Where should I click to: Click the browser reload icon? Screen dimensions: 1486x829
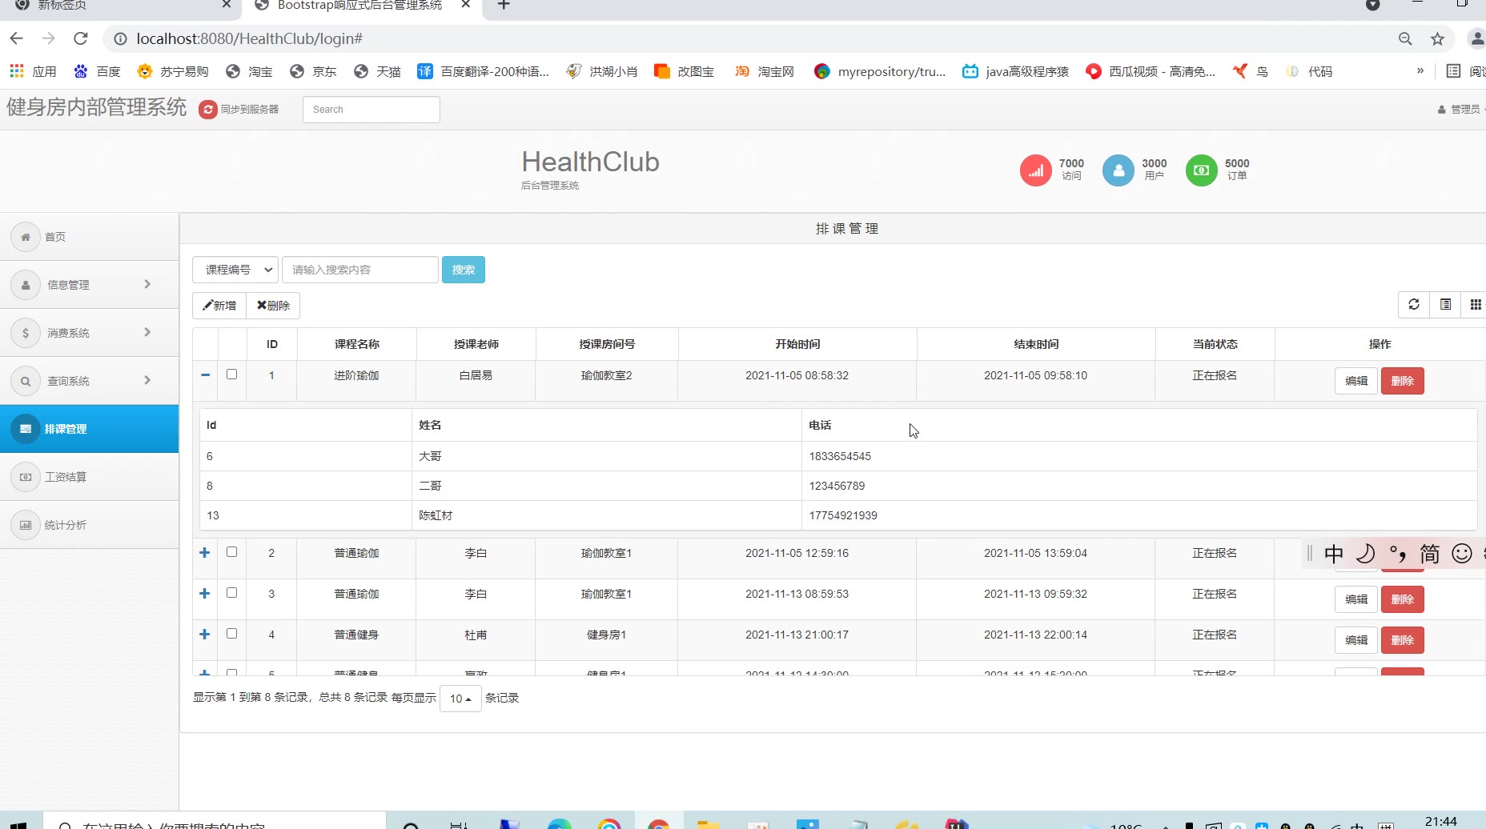pos(80,38)
